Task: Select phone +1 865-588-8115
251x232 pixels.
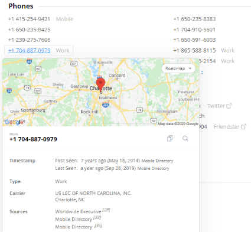Action: click(194, 51)
